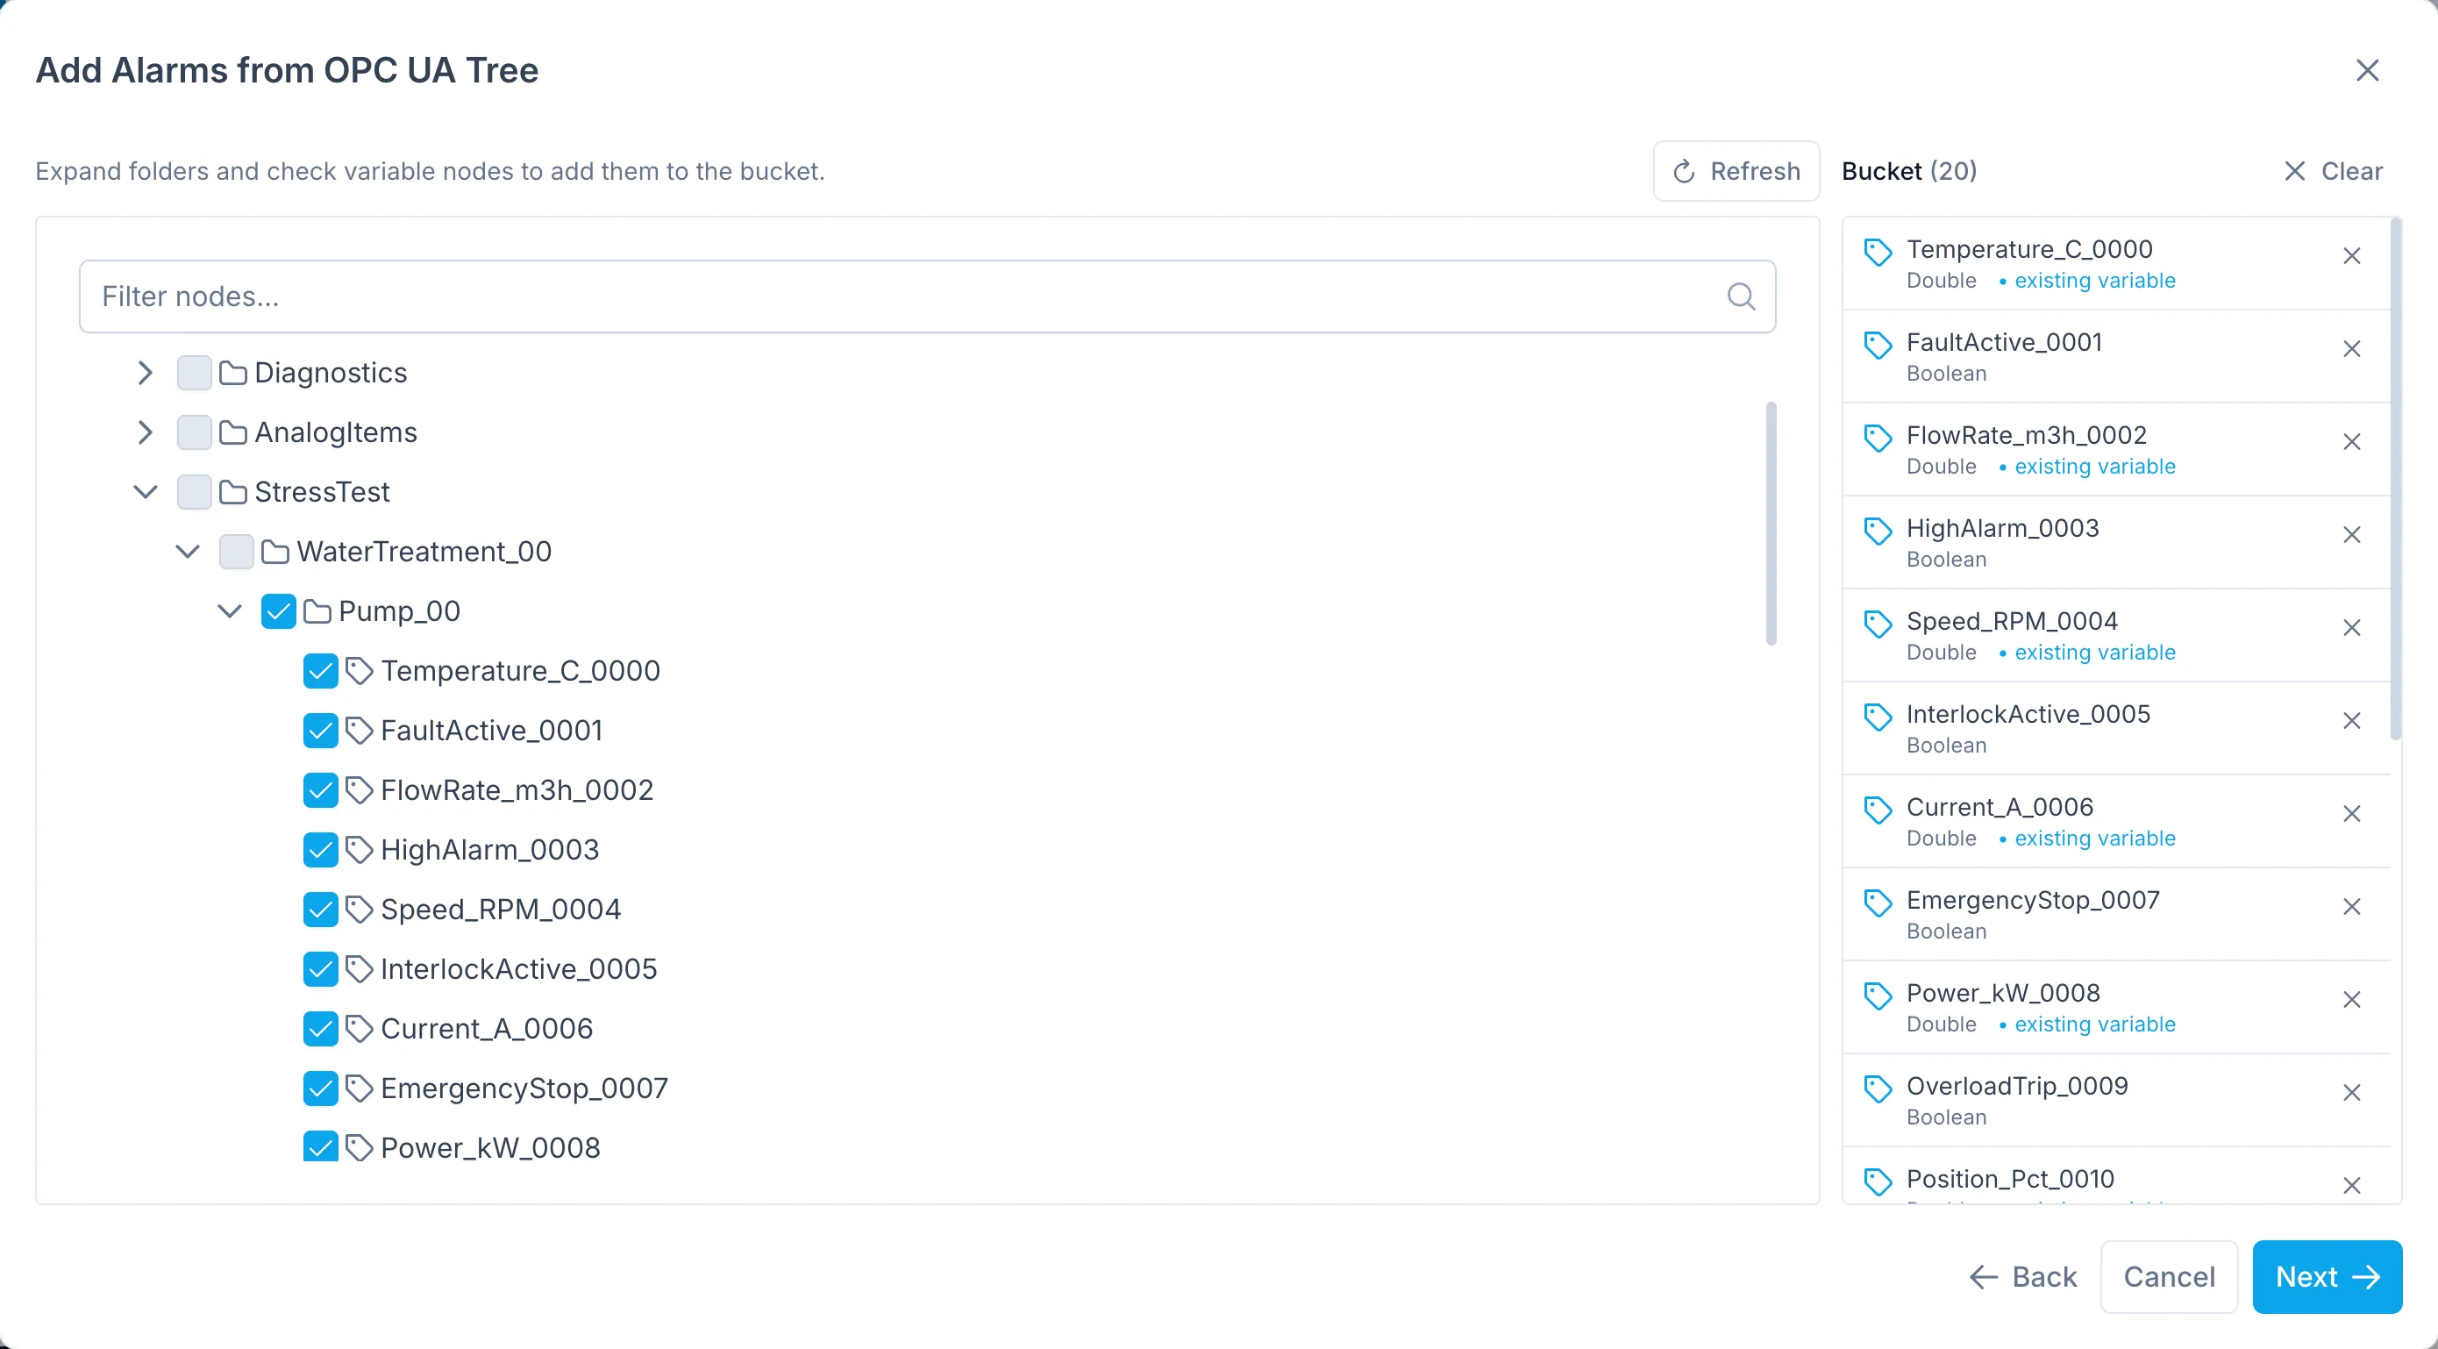
Task: Remove Position_Pct_0010 from the bucket
Action: pos(2352,1185)
